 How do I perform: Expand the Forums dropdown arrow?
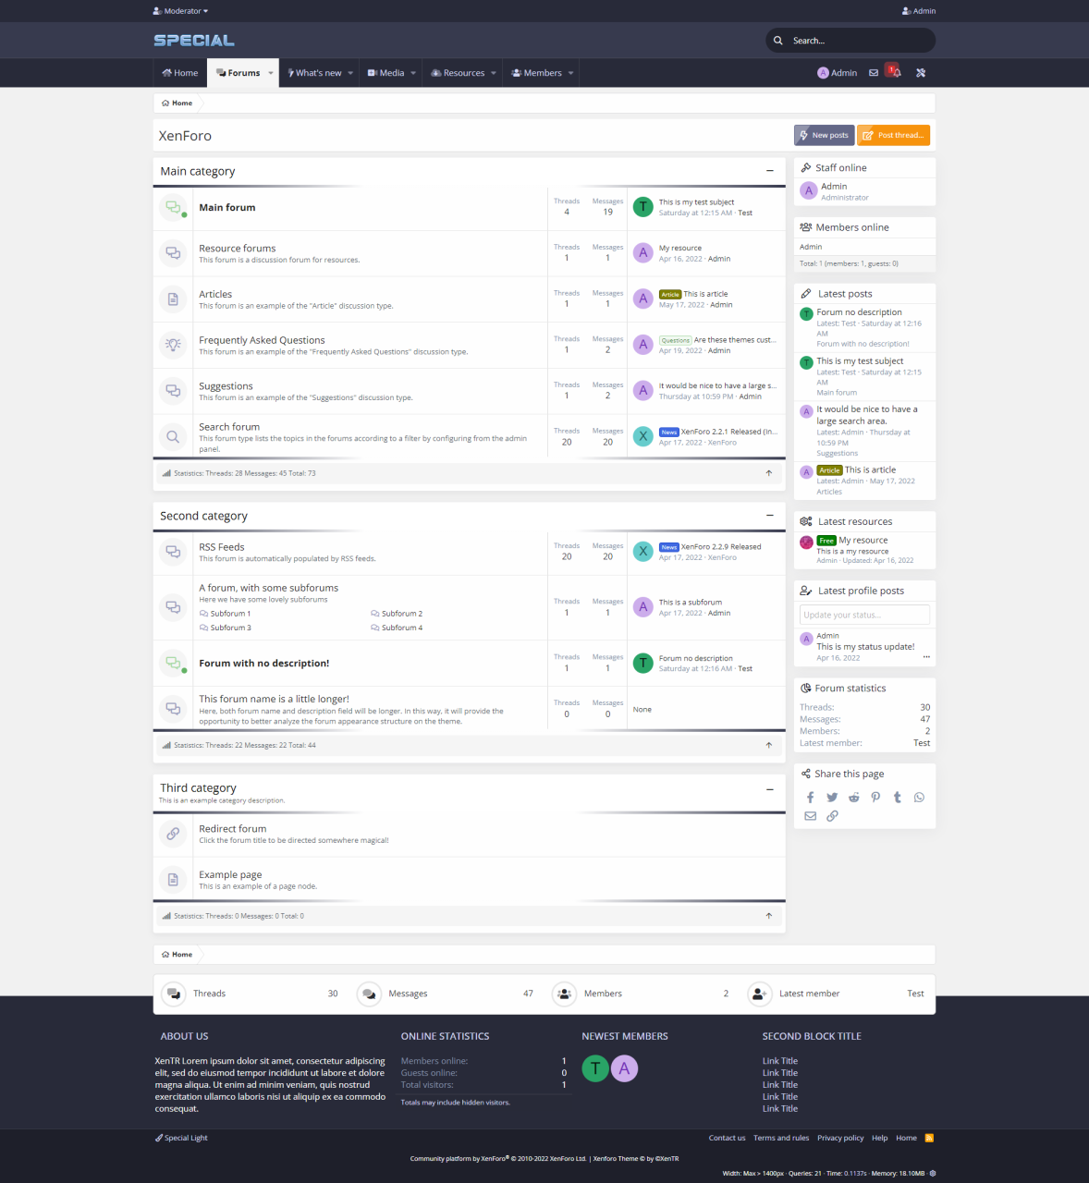click(271, 73)
